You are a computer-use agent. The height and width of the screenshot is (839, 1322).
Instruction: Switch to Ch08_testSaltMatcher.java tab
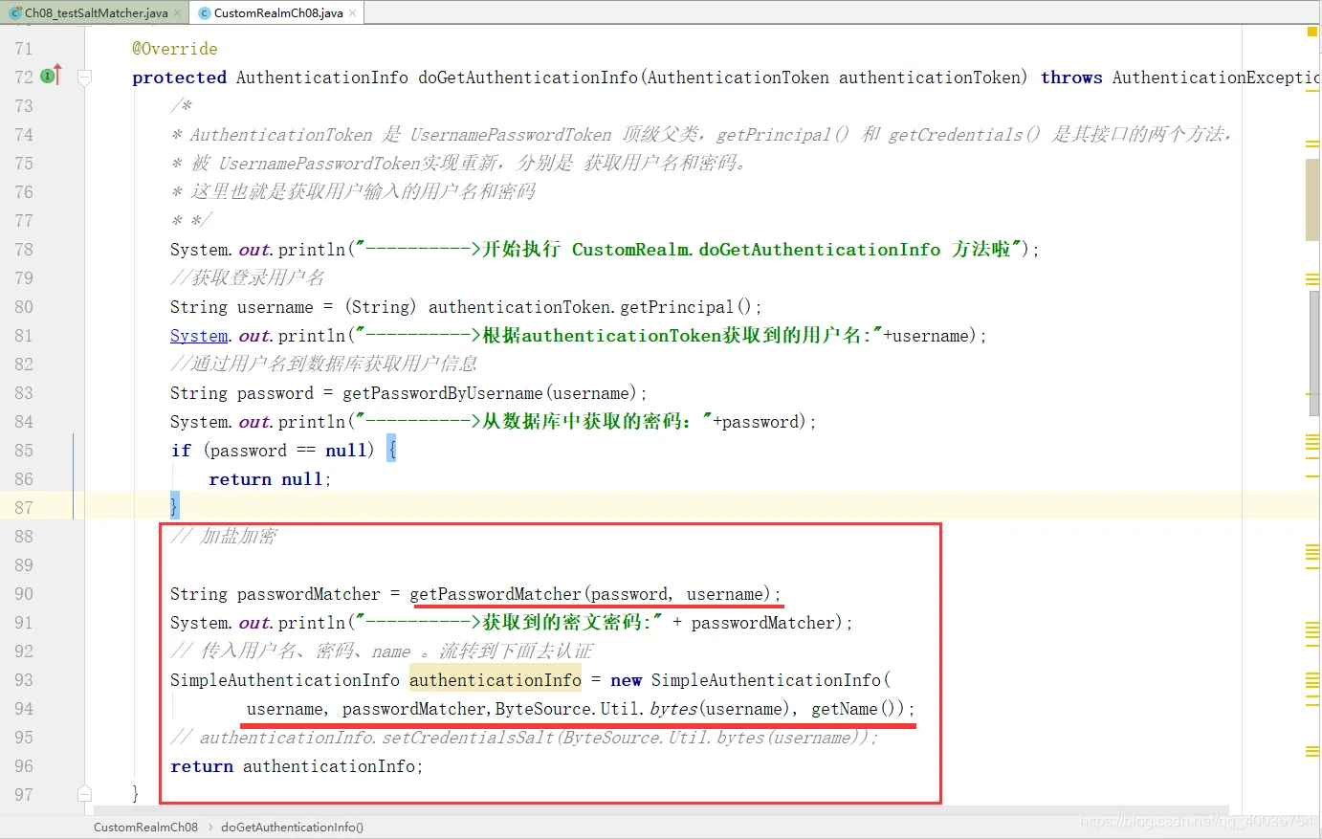[95, 12]
